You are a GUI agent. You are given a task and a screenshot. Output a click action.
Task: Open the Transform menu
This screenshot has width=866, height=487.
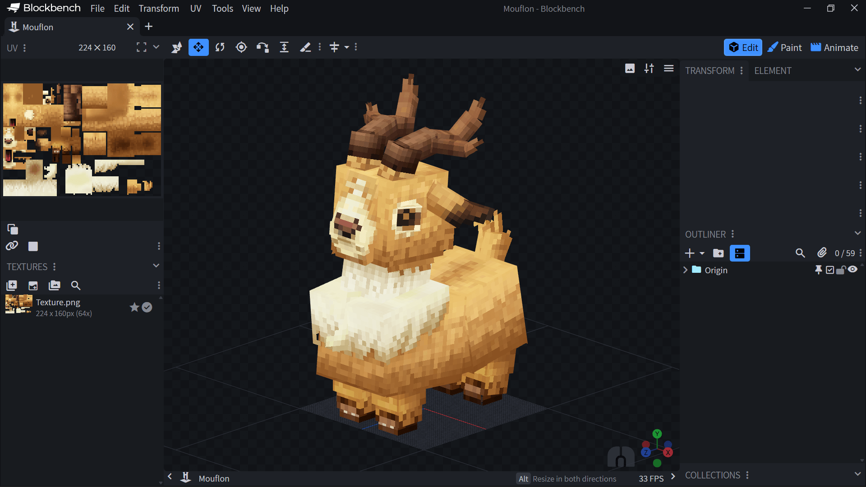[x=159, y=9]
